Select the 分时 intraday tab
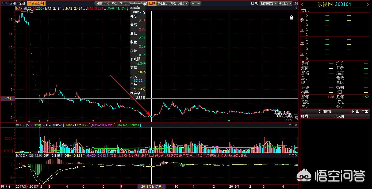This screenshot has width=372, height=189. 99,3
